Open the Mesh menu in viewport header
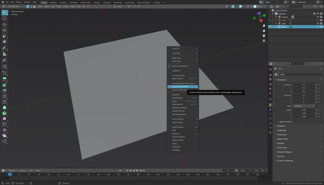This screenshot has width=324, height=185. (x=59, y=6)
